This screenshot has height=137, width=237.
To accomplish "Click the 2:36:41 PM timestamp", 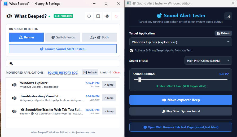I will point(92,83).
